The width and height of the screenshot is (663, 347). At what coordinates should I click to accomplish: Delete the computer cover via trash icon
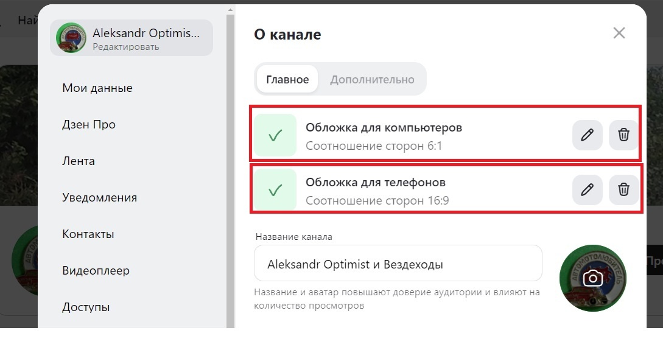point(623,135)
